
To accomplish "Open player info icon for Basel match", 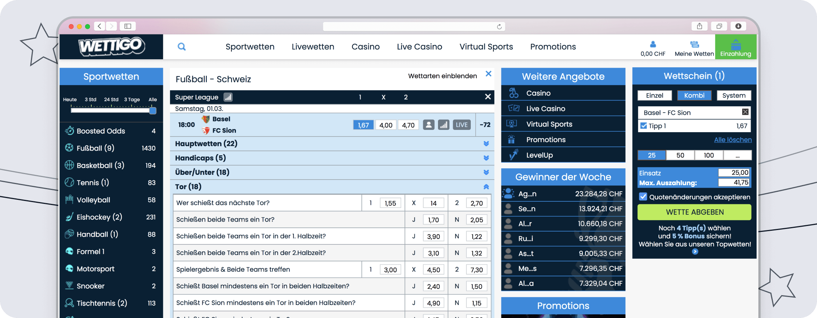I will tap(428, 125).
